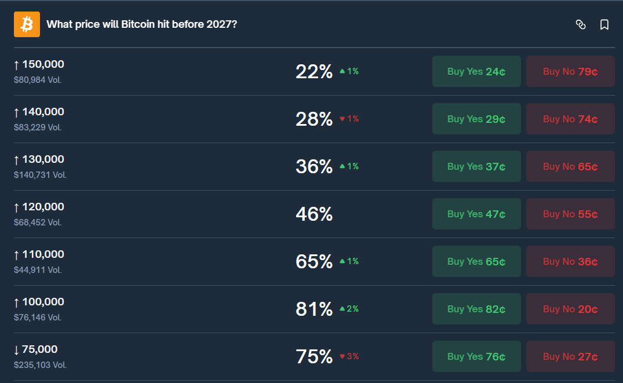Click the market title about Bitcoin price
This screenshot has height=383, width=623.
point(141,24)
